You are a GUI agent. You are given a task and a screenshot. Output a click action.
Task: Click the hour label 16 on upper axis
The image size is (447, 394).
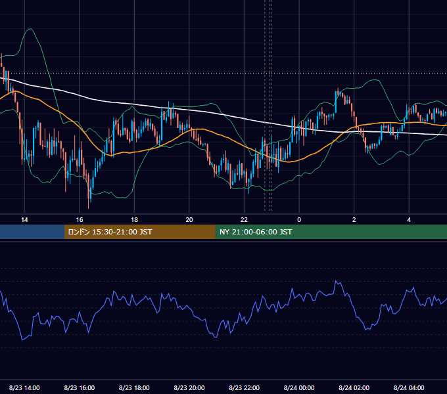click(x=80, y=220)
